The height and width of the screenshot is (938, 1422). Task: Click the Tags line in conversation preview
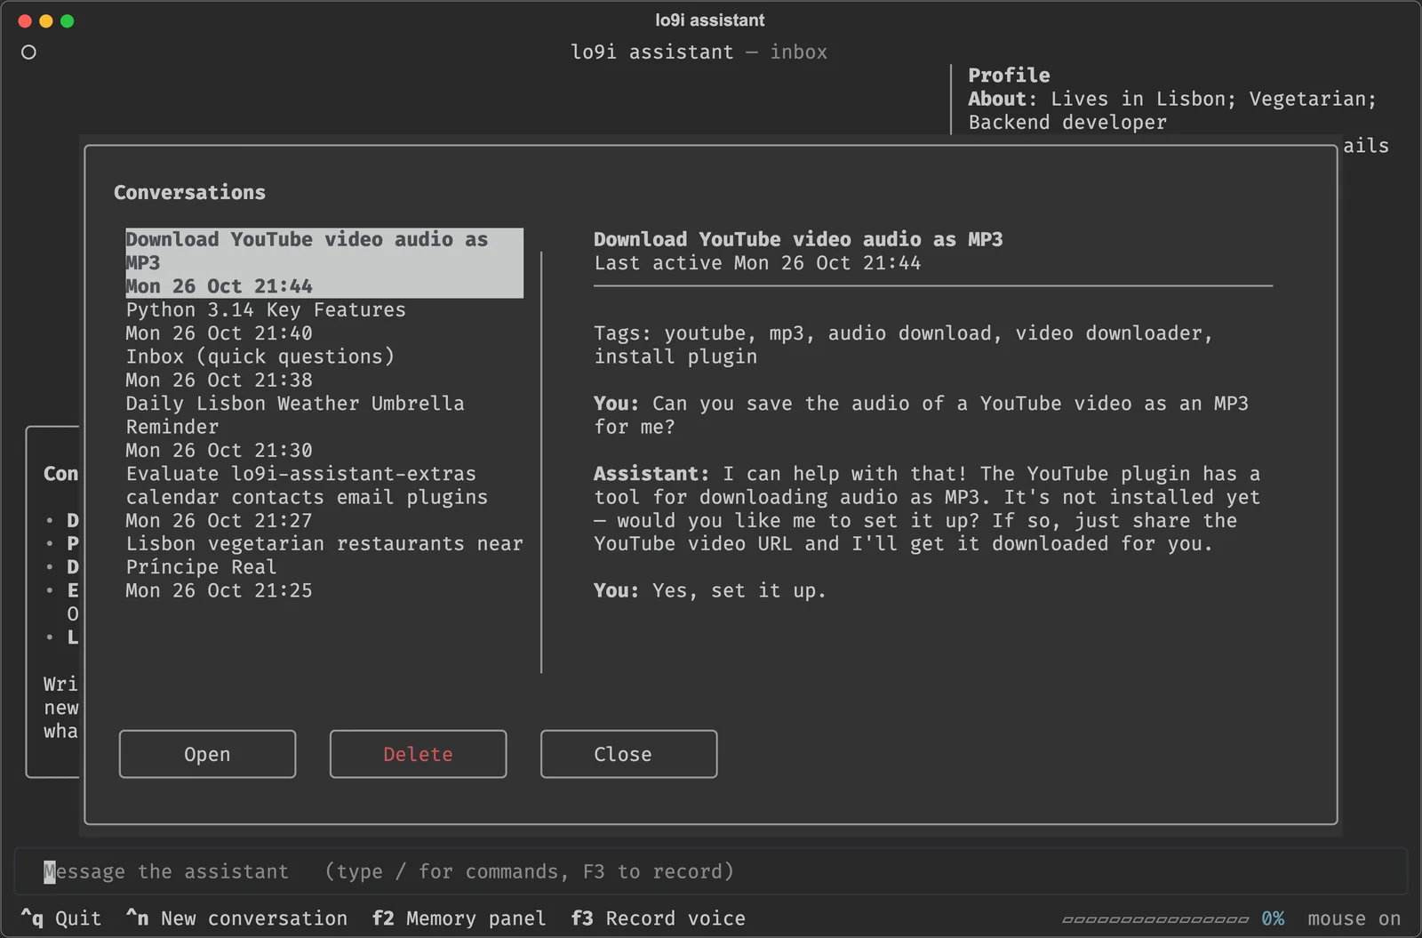(903, 345)
